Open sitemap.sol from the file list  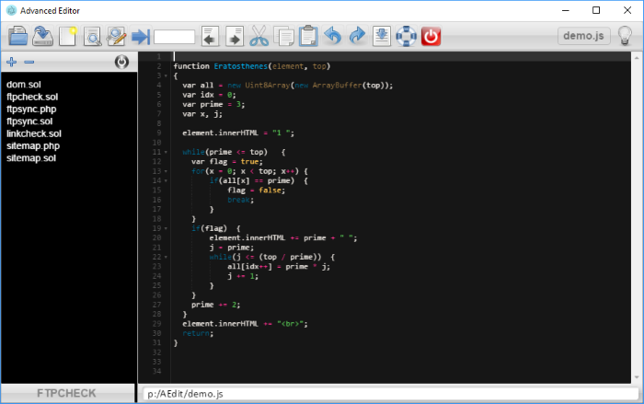(x=31, y=158)
